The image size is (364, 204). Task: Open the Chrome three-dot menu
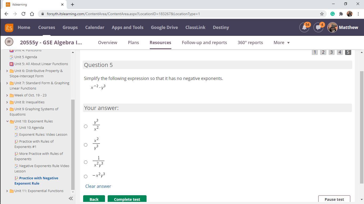[358, 14]
